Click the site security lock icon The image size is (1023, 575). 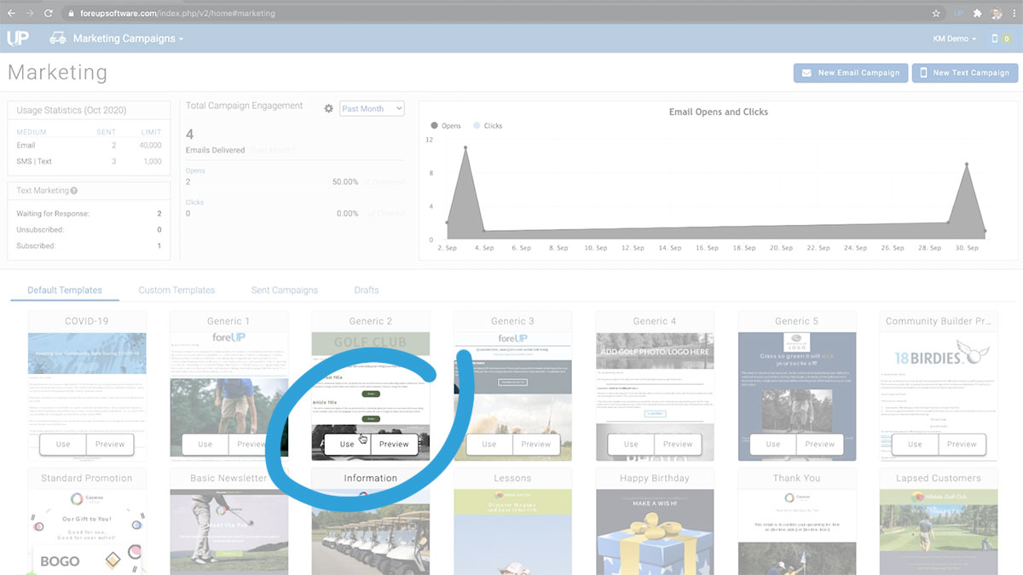[70, 14]
